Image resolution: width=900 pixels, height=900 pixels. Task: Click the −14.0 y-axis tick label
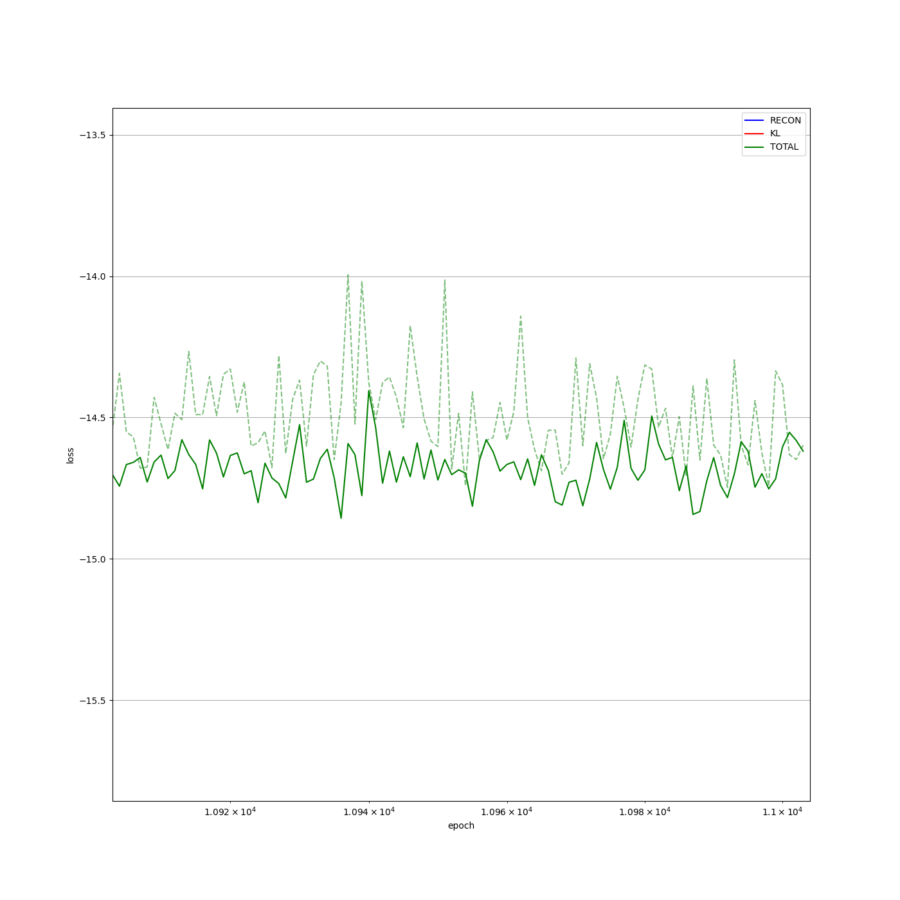[93, 276]
